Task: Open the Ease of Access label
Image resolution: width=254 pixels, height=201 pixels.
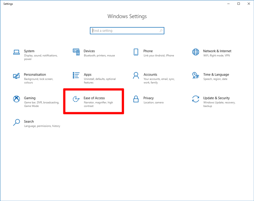Action: 94,98
